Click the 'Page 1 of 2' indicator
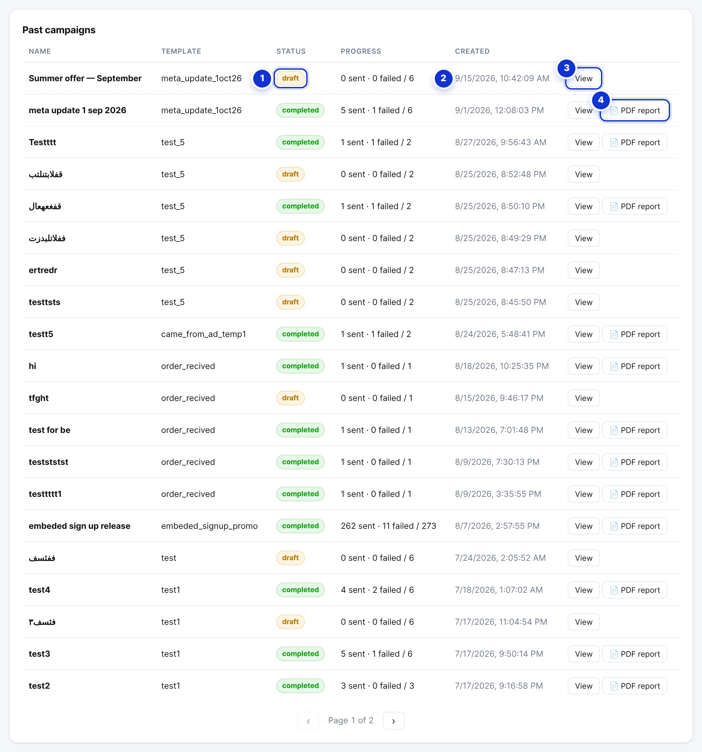Viewport: 702px width, 752px height. (x=351, y=720)
